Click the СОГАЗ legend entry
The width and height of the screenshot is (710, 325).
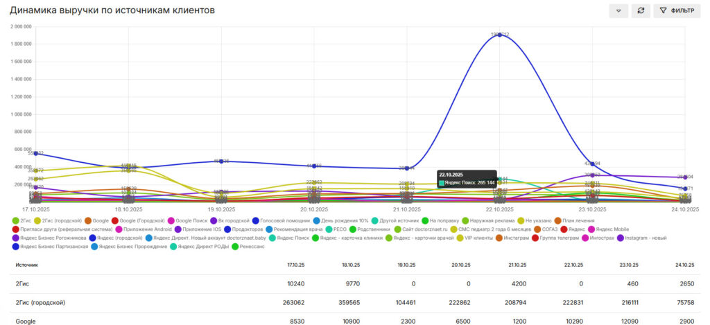coord(545,229)
